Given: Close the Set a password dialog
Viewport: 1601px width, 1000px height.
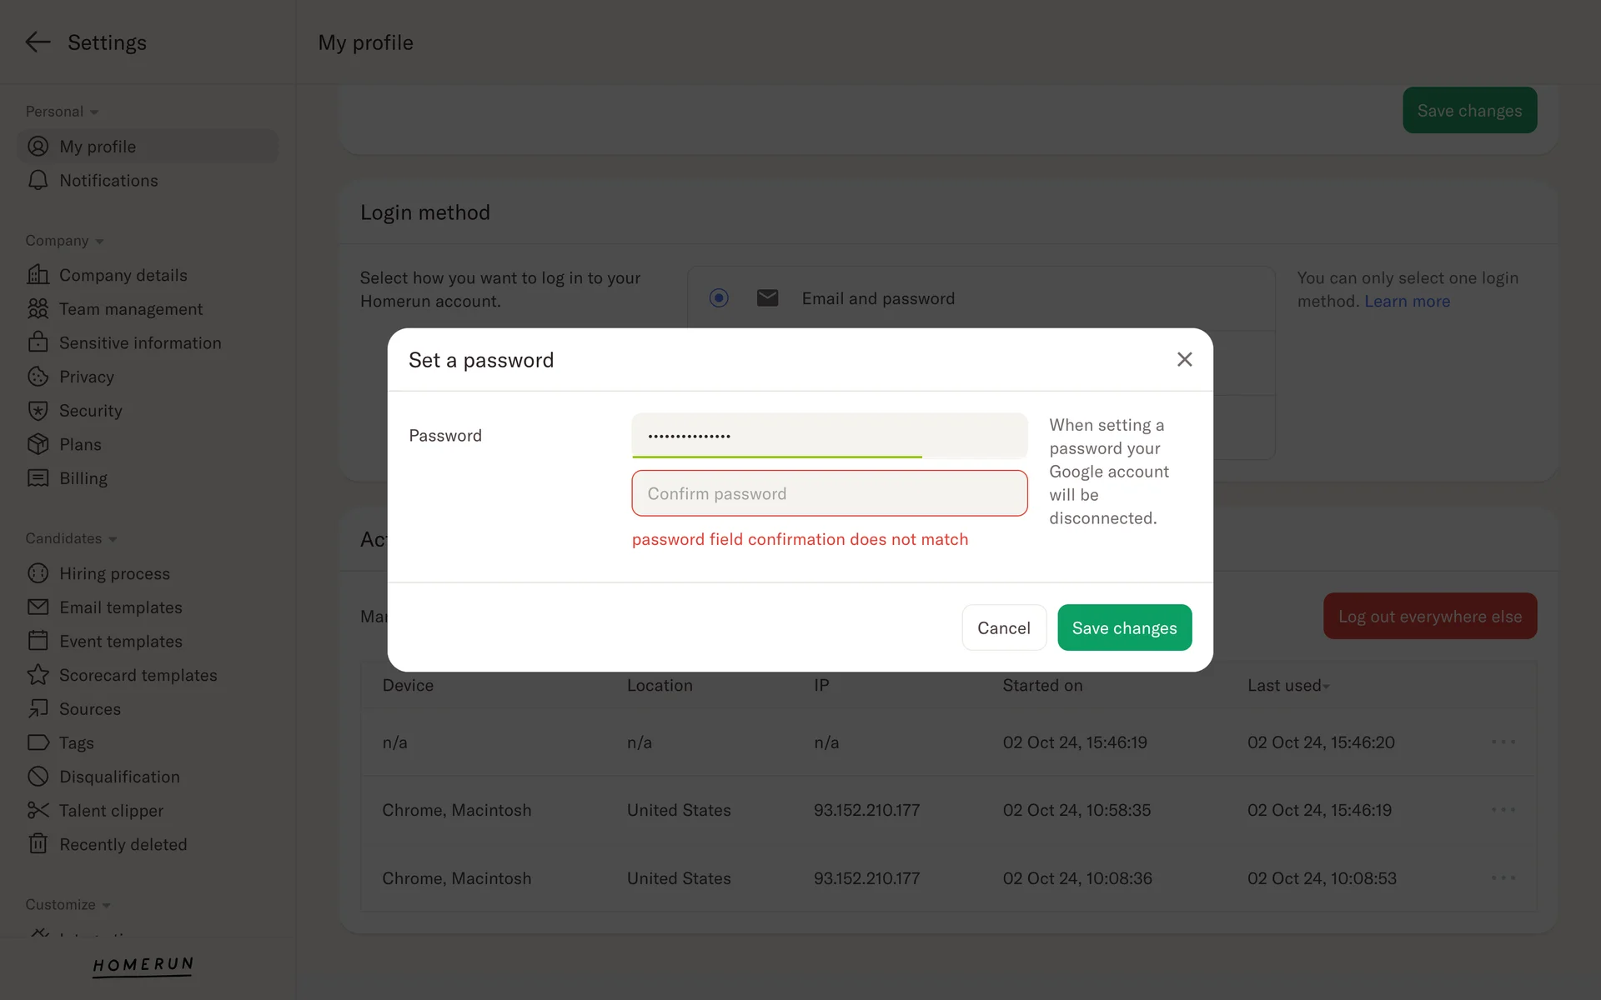Looking at the screenshot, I should pyautogui.click(x=1184, y=360).
